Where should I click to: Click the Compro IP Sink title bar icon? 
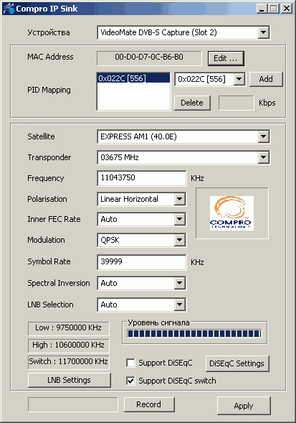[8, 9]
